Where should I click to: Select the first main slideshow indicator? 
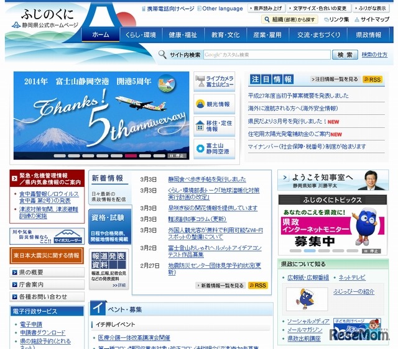[x=60, y=156]
